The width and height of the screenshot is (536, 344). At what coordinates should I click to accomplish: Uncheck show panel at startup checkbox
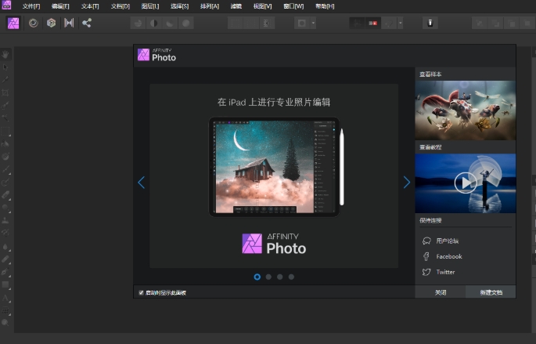click(141, 292)
